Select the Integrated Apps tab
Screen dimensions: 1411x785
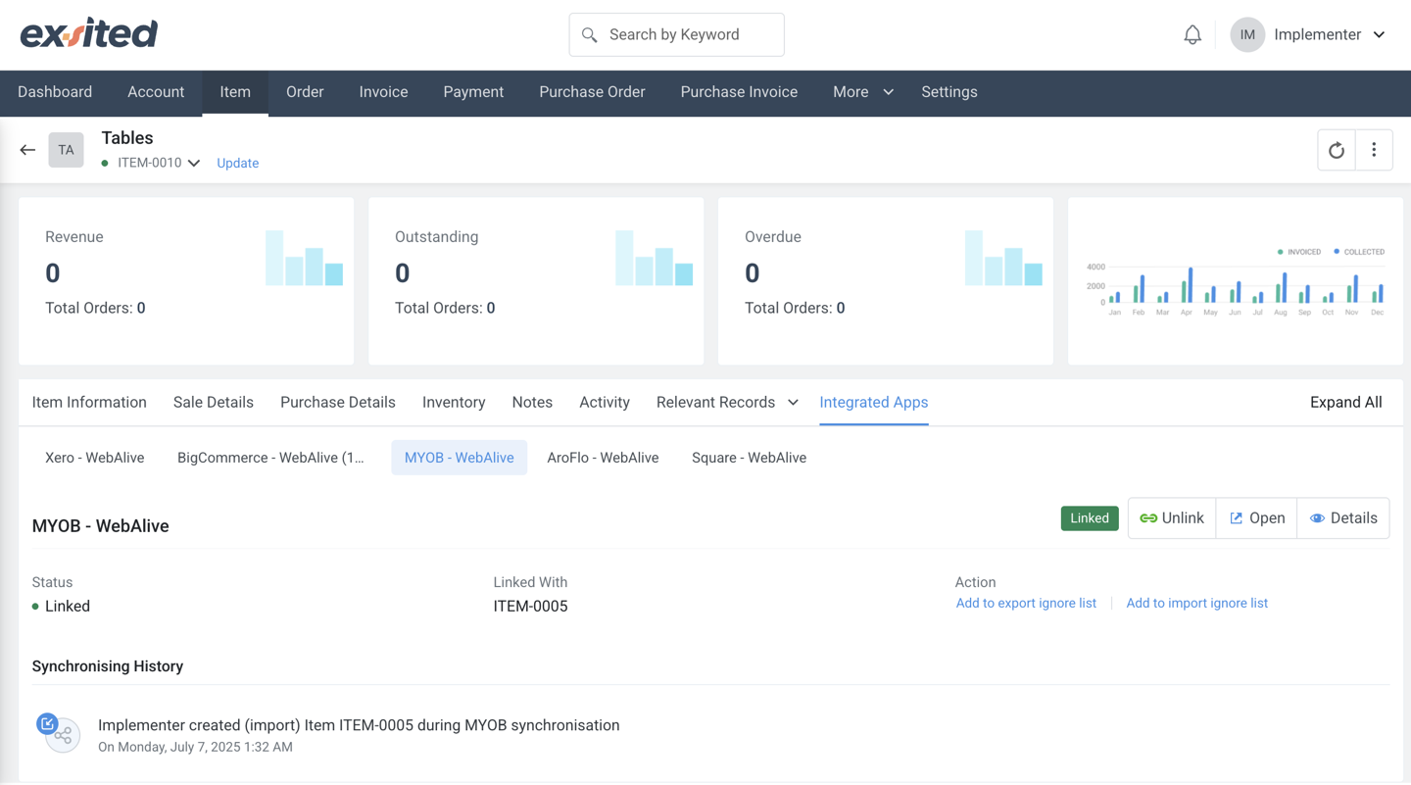pos(874,403)
